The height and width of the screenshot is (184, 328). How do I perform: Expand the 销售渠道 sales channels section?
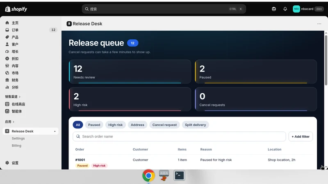click(x=13, y=96)
